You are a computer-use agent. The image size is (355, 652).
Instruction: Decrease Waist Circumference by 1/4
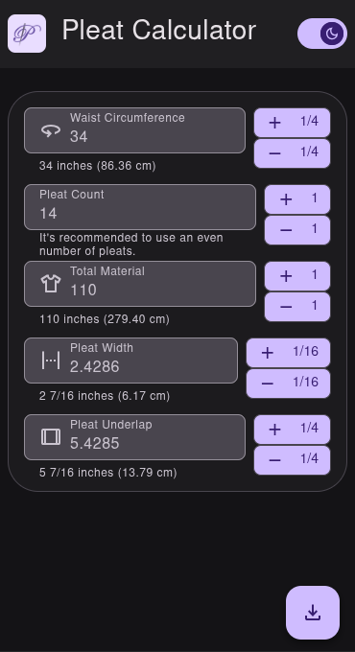(293, 153)
